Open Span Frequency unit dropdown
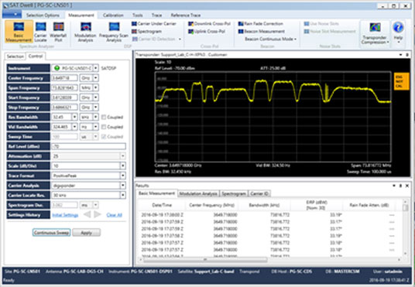 pos(95,88)
